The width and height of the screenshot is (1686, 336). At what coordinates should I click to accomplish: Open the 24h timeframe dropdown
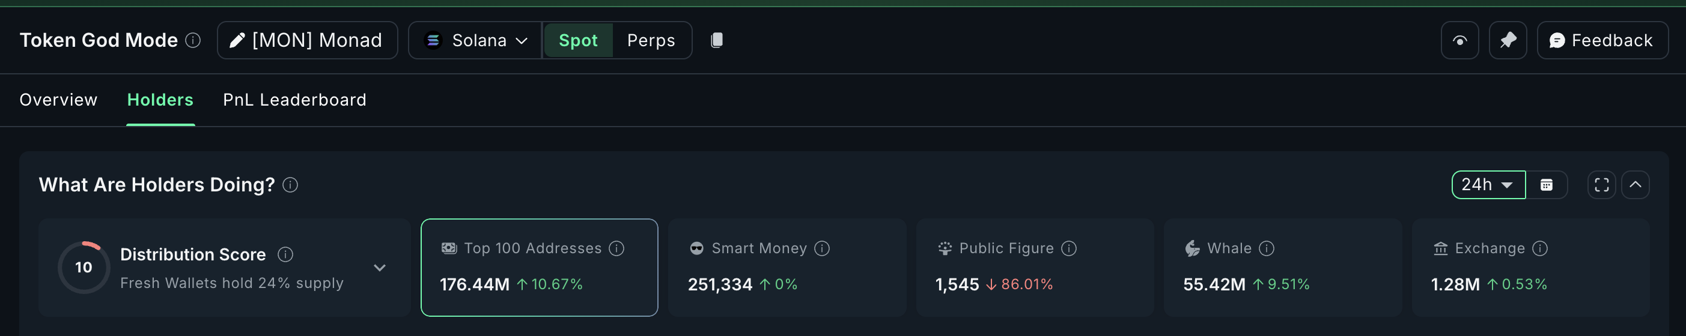coord(1488,185)
